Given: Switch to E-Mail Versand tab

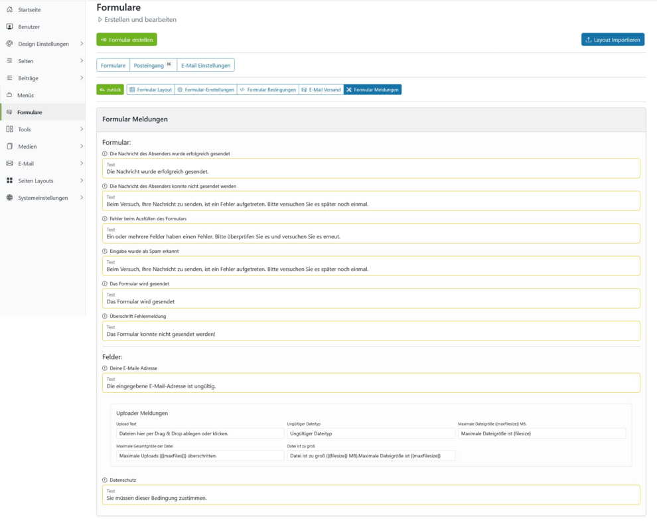Looking at the screenshot, I should coord(321,90).
